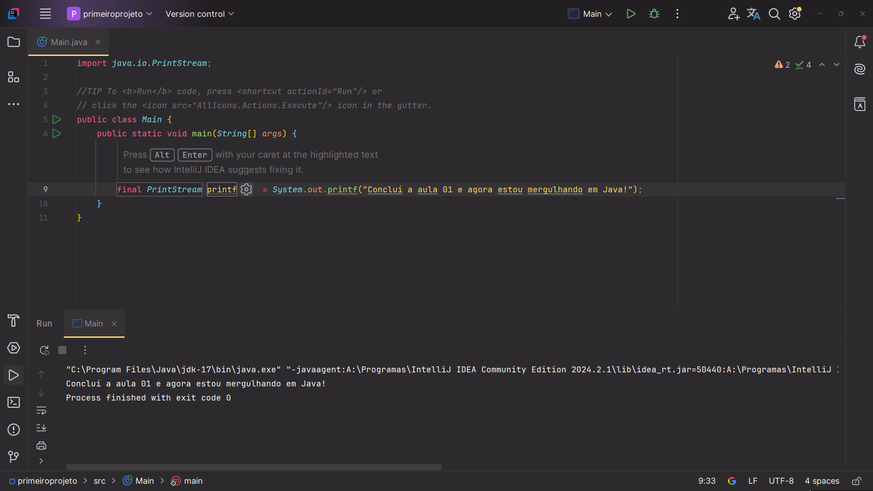Open the AI Assistant spiral icon
This screenshot has width=873, height=491.
(859, 69)
